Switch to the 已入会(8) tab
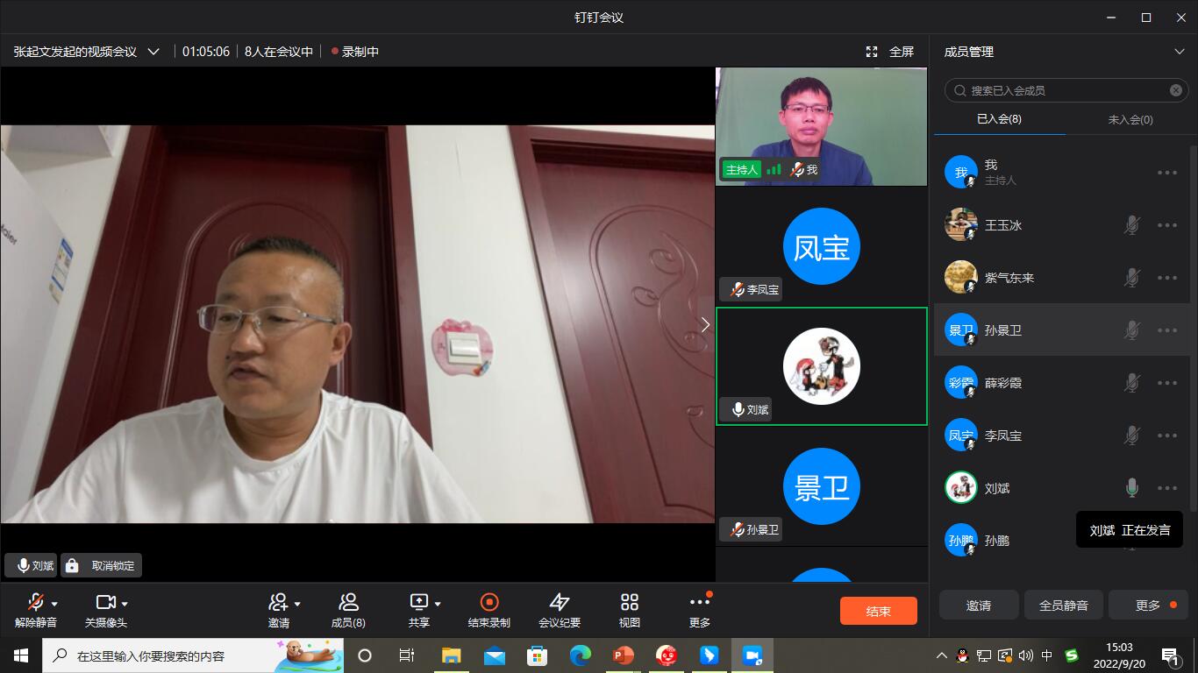Viewport: 1198px width, 673px height. [999, 119]
